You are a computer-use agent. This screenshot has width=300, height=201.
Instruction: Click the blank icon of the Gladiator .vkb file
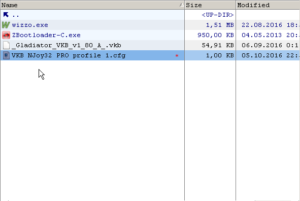[x=6, y=45]
